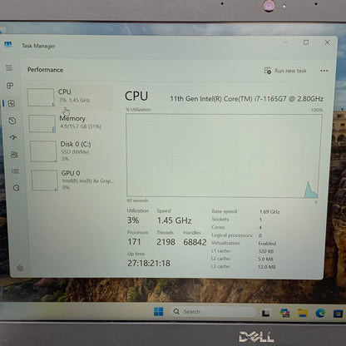The width and height of the screenshot is (346, 346).
Task: Click the handles count '68842'
Action: (195, 242)
